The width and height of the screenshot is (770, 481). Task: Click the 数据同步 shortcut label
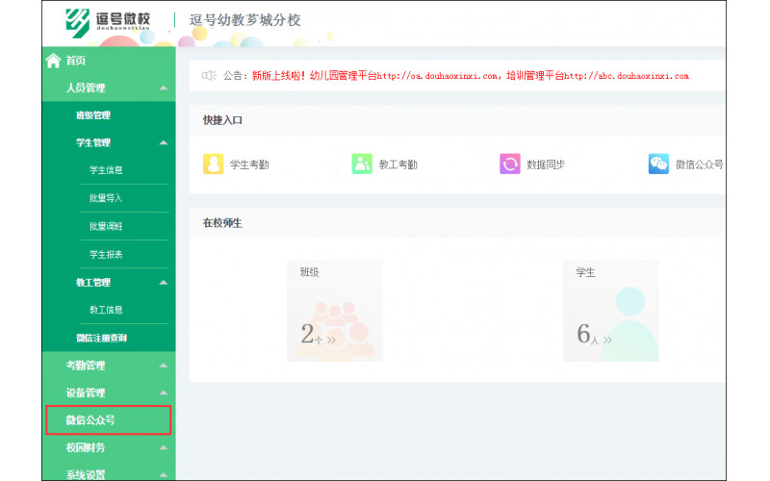546,165
